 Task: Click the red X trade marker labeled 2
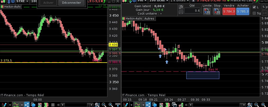click(178, 58)
